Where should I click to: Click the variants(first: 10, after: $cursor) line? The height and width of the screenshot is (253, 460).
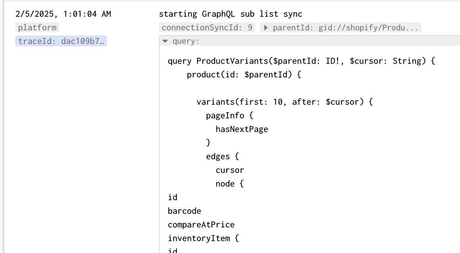coord(285,102)
